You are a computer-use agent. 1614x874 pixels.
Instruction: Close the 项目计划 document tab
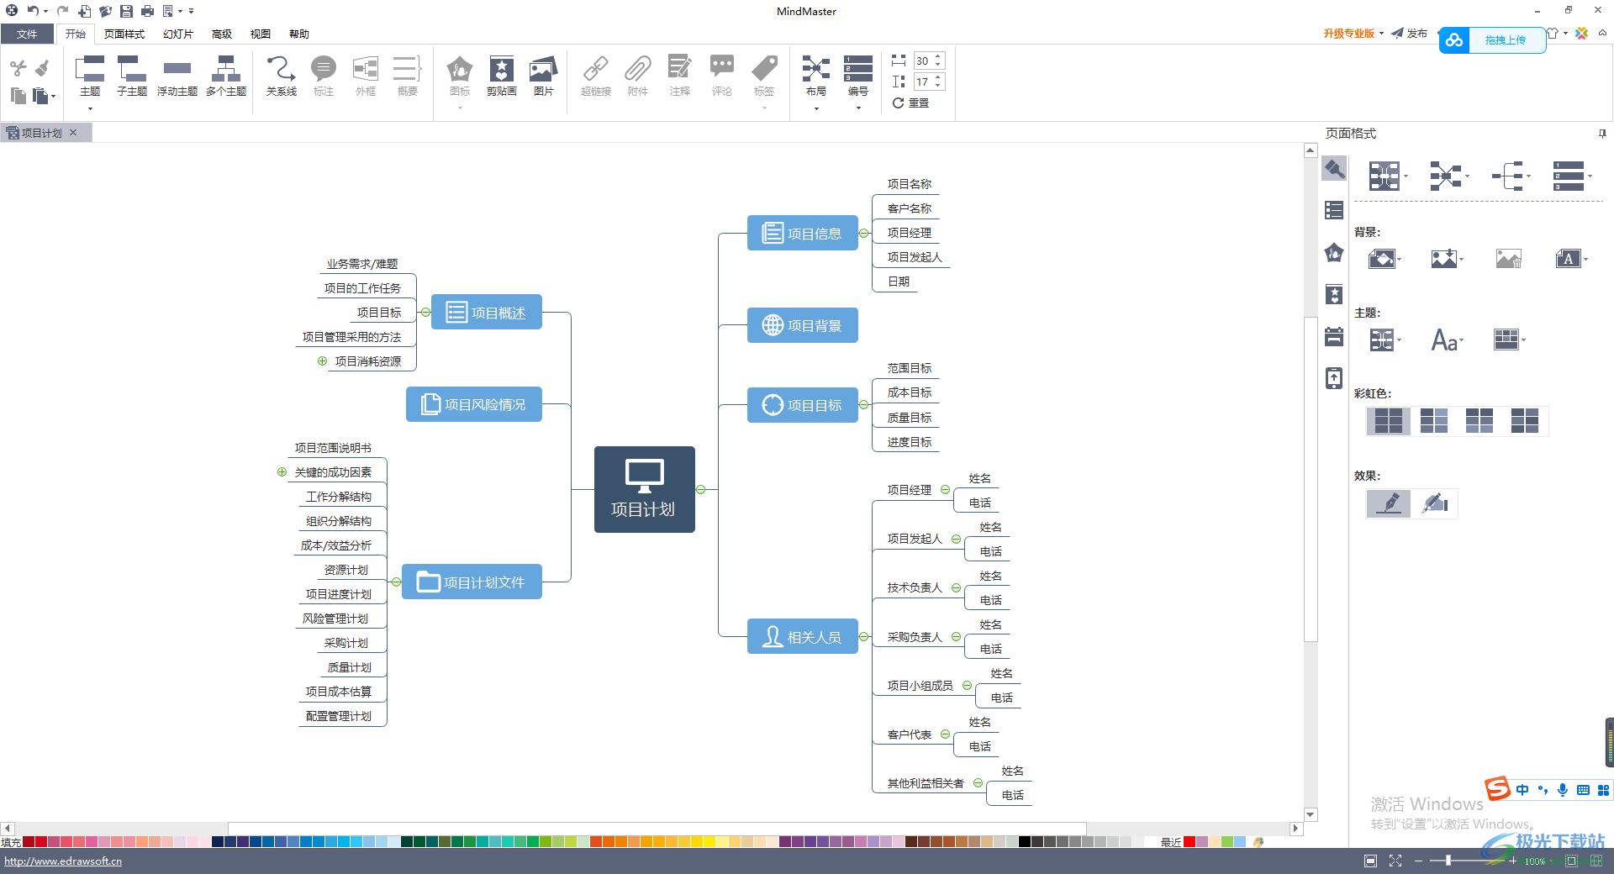[x=73, y=133]
